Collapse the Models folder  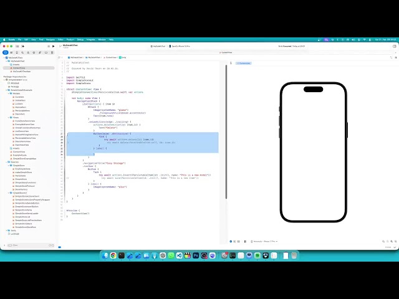[9, 93]
